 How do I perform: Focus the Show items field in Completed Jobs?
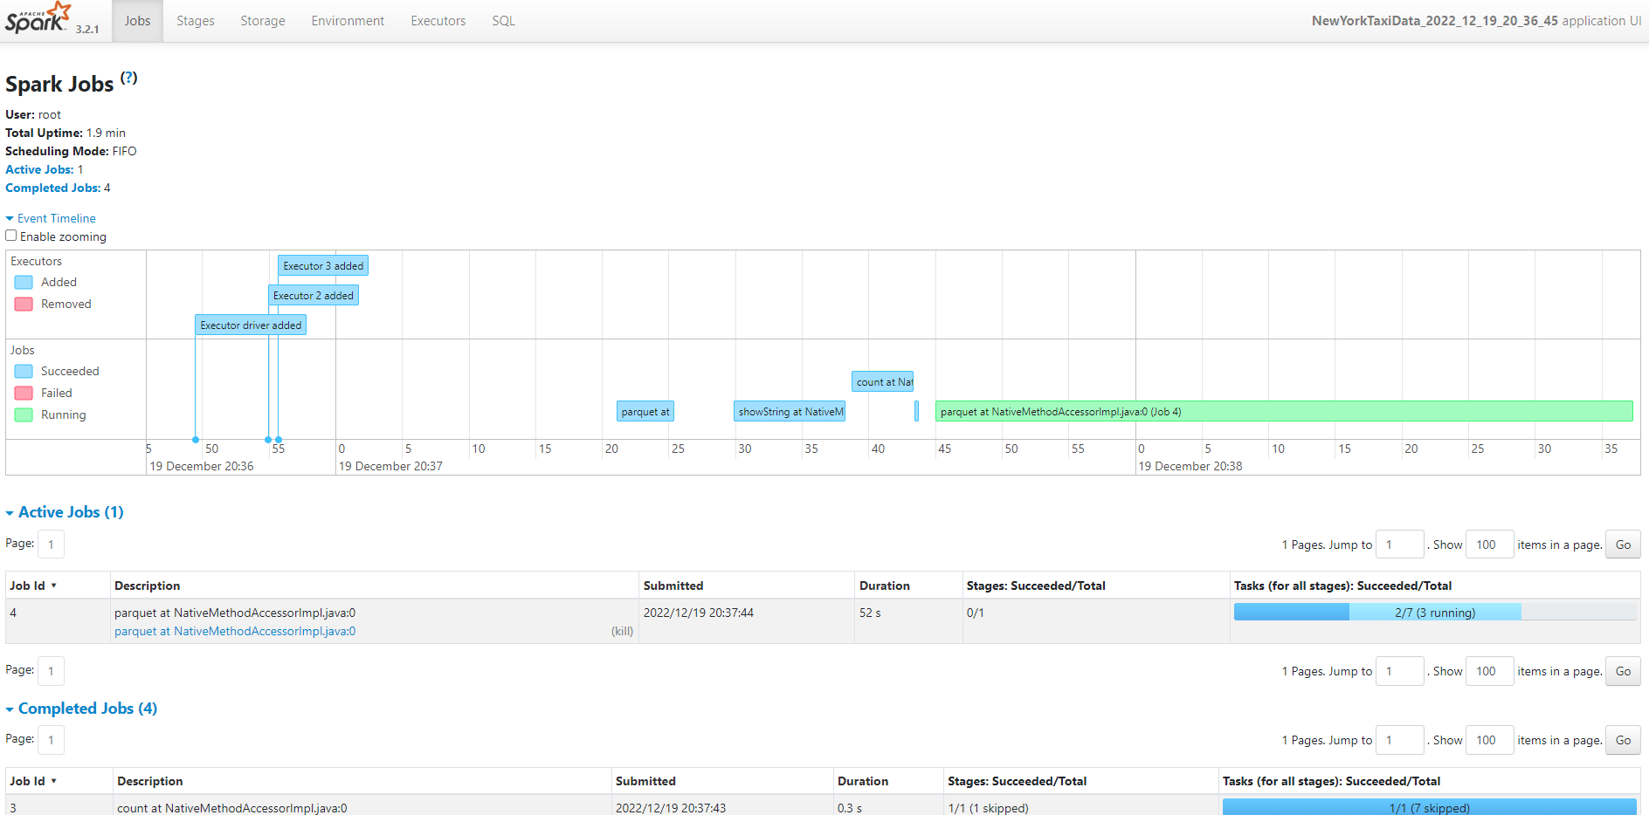(1489, 740)
